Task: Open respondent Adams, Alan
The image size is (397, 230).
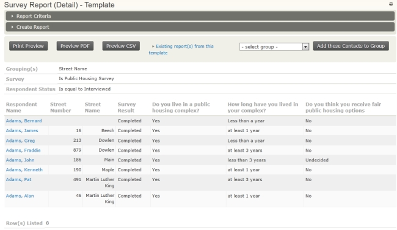Action: tap(20, 196)
